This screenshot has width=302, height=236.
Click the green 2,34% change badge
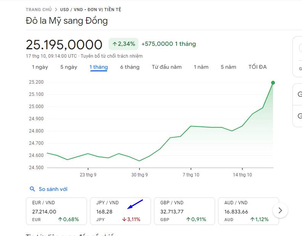coord(124,44)
